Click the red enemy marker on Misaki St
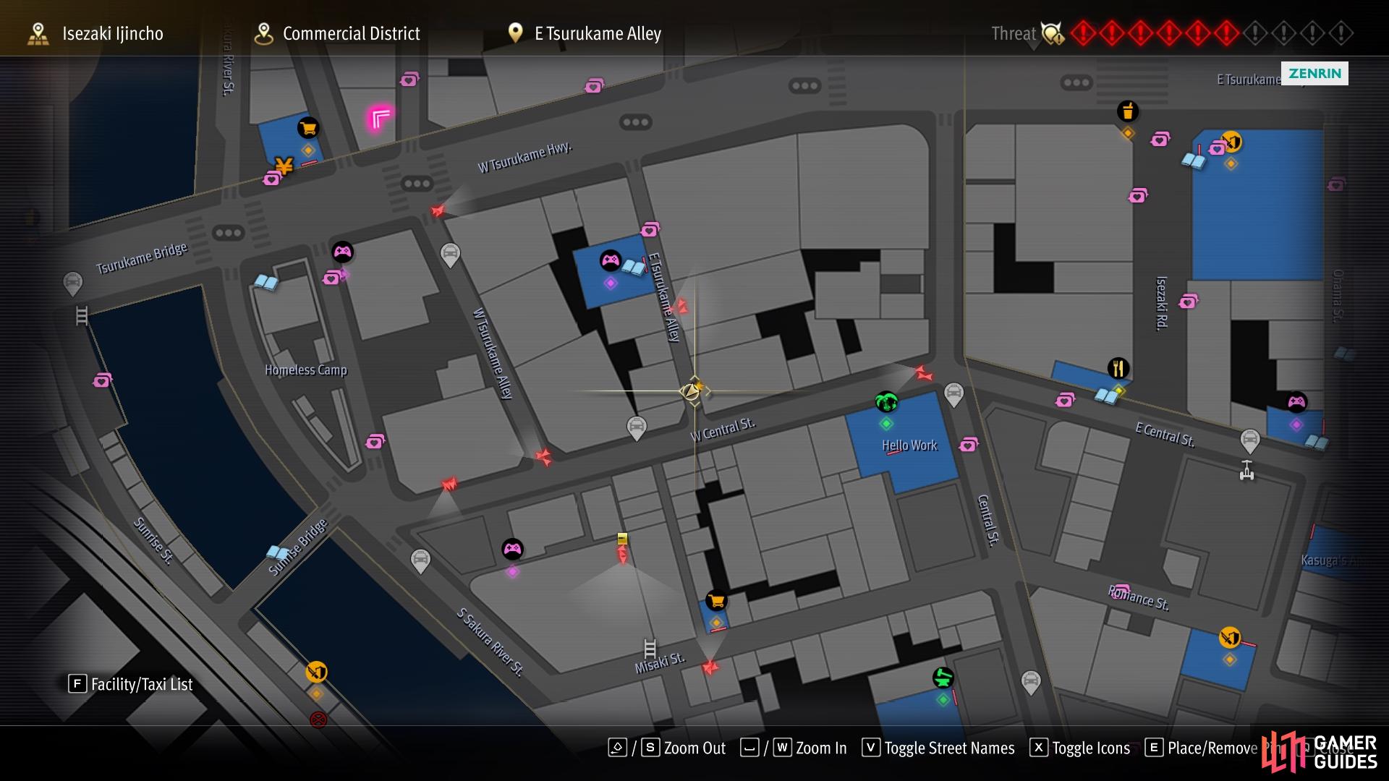1389x781 pixels. (711, 667)
